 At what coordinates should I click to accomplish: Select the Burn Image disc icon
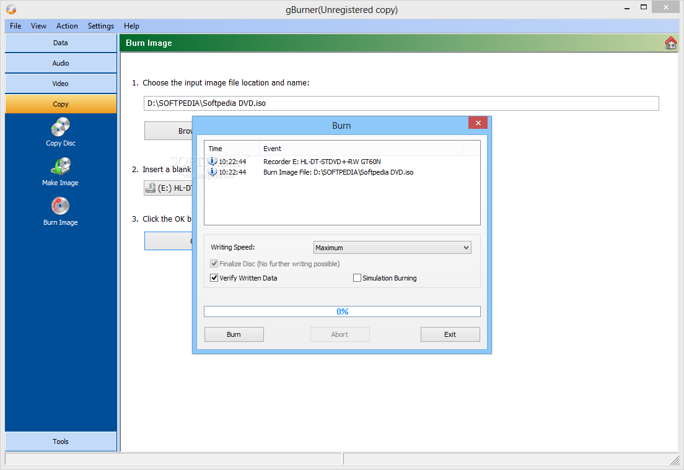61,206
